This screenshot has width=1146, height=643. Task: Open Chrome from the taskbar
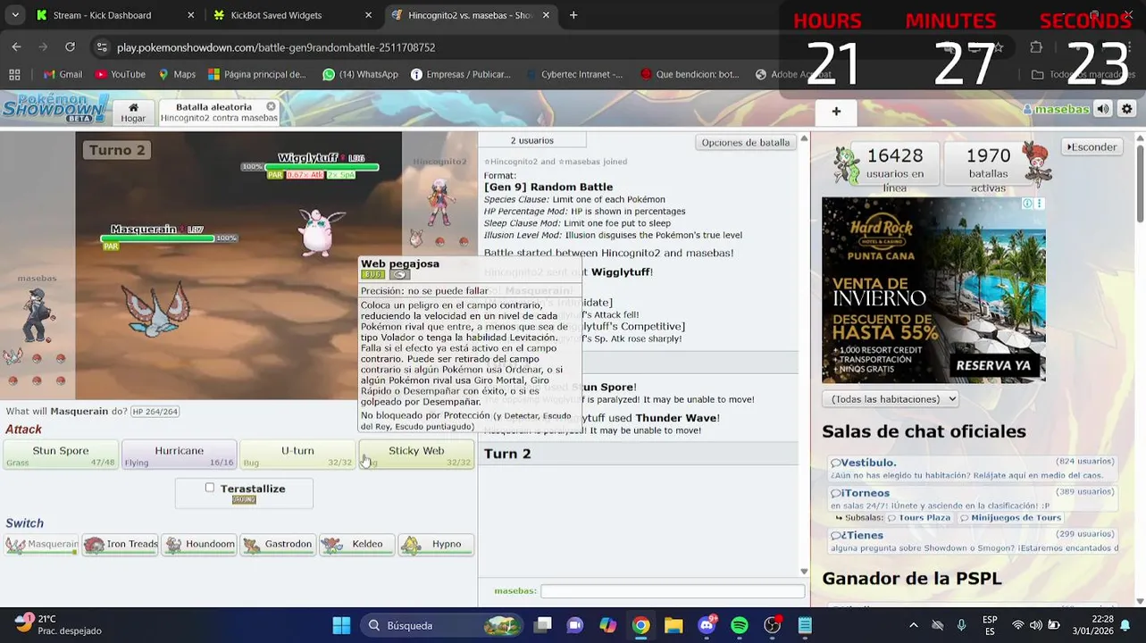tap(640, 625)
